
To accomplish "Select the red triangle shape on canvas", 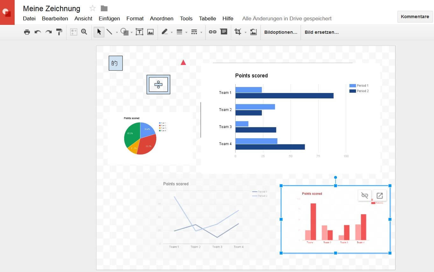I will 183,62.
